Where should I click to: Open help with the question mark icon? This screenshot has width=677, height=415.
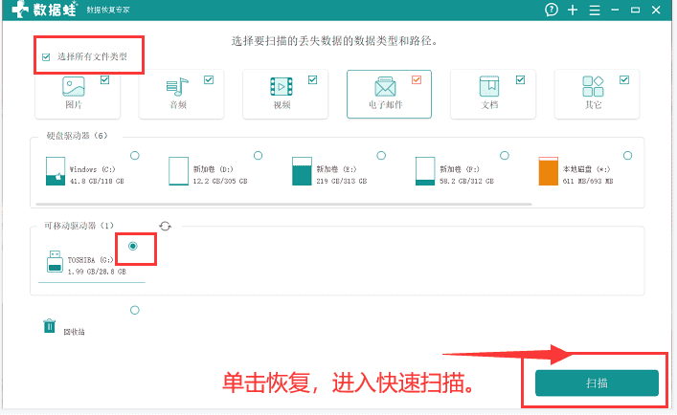click(552, 10)
